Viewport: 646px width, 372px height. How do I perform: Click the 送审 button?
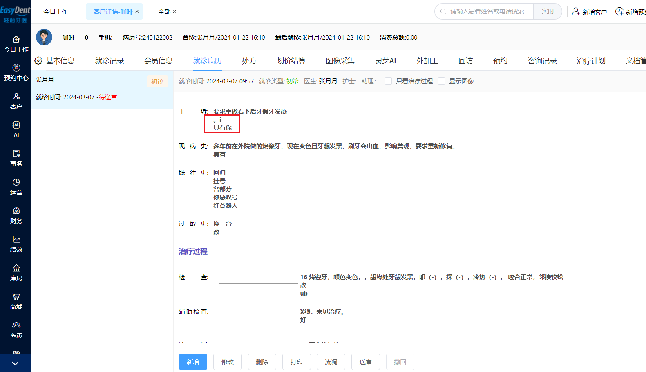pyautogui.click(x=365, y=362)
